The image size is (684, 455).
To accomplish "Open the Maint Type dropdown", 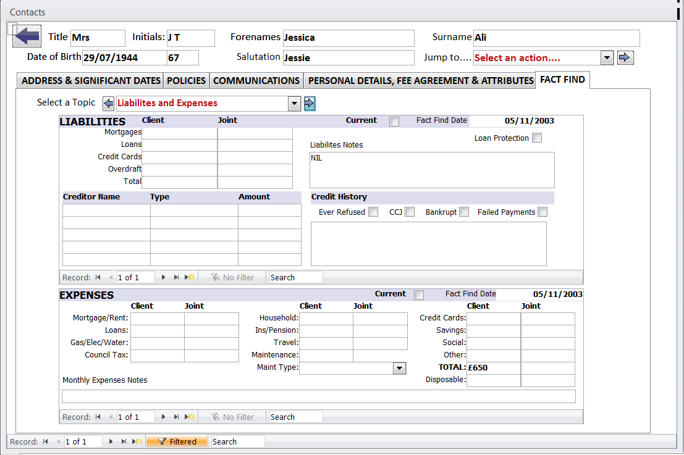I will click(399, 369).
